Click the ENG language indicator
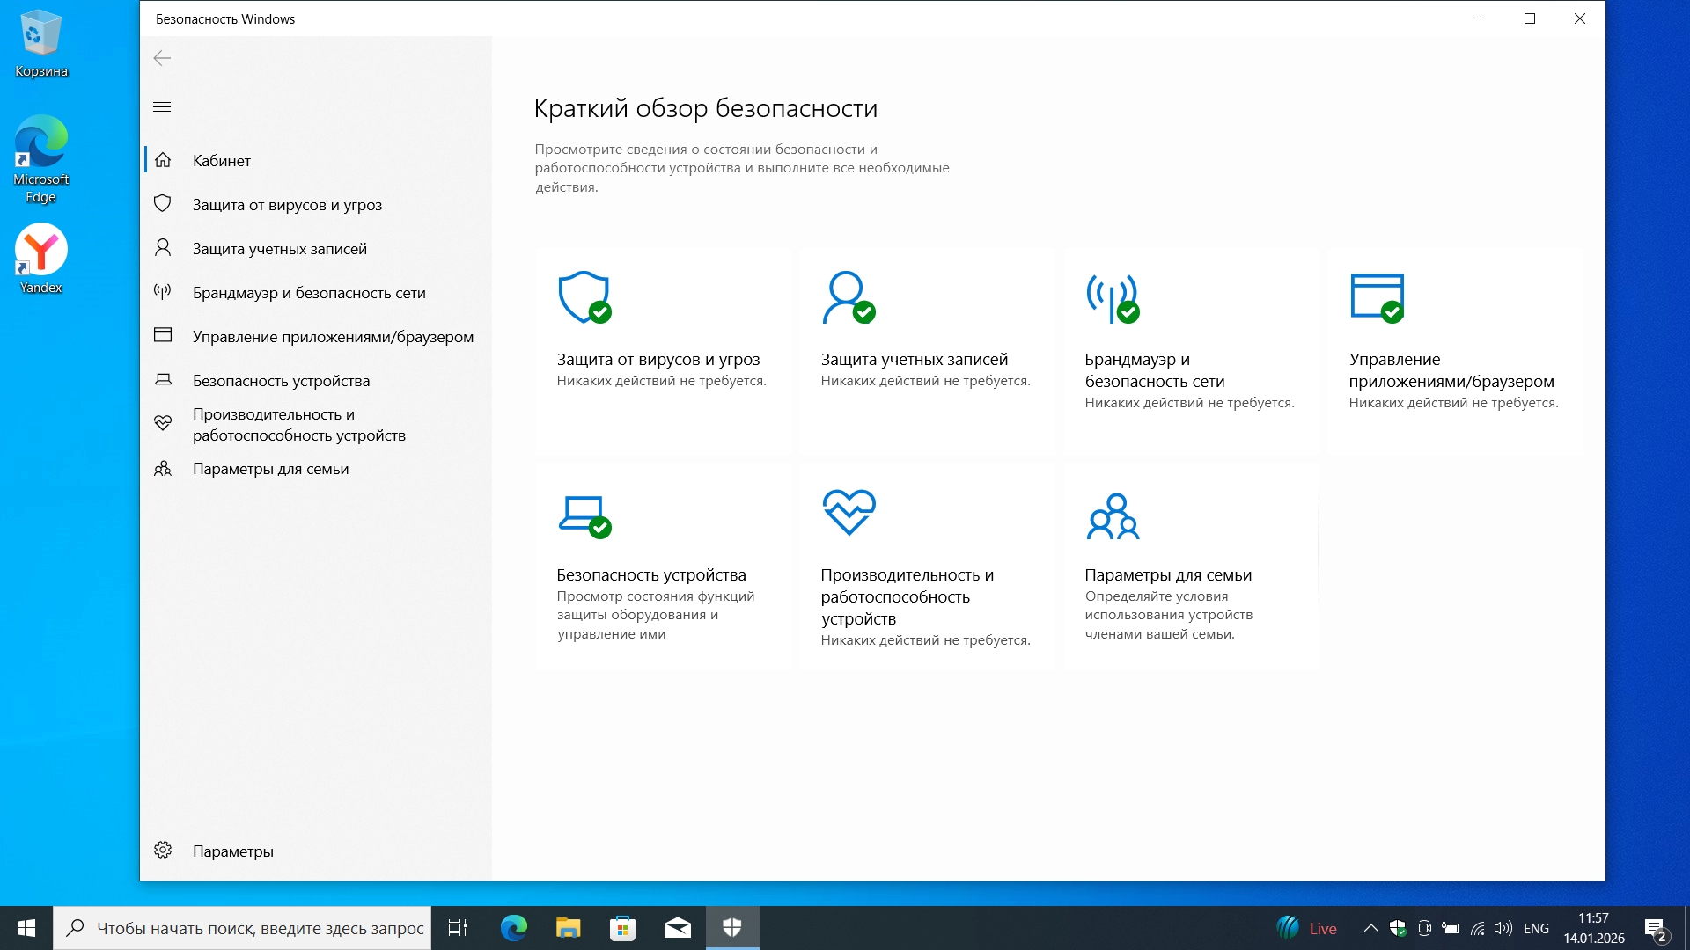The height and width of the screenshot is (950, 1690). (1536, 928)
